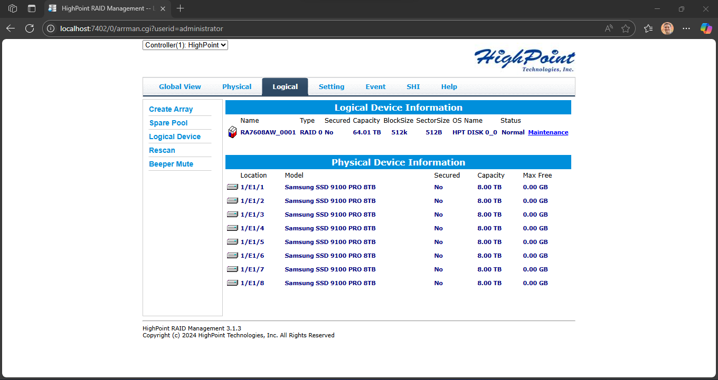Click the RAID array icon beside RA7608AW_0001
This screenshot has height=380, width=718.
point(232,132)
